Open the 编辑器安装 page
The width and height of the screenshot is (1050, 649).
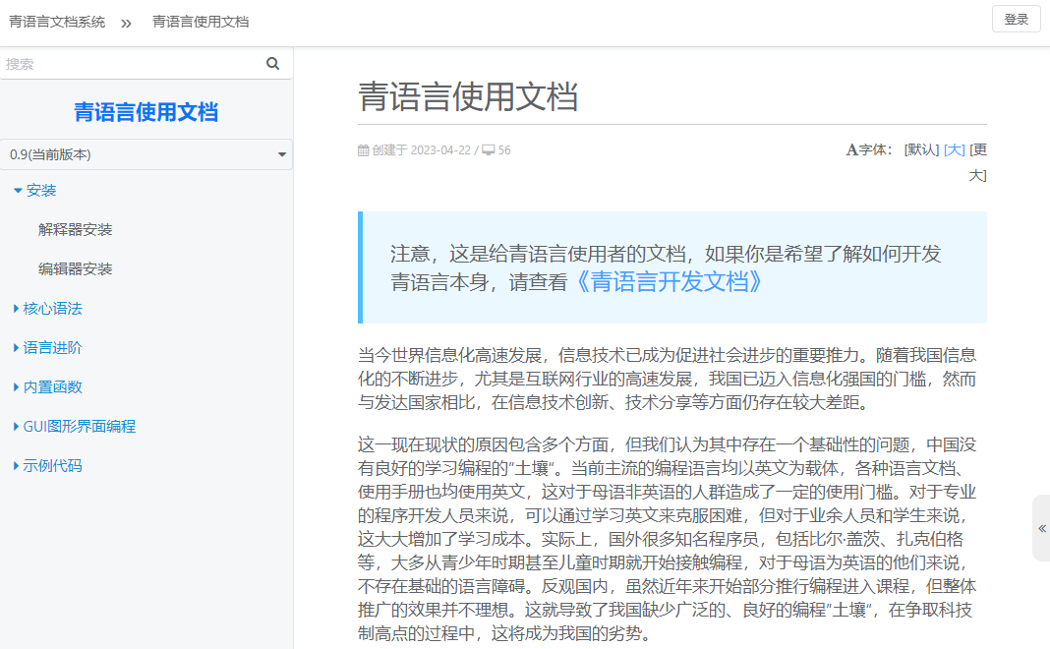point(75,269)
